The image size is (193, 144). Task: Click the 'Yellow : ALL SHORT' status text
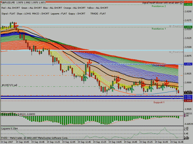(x=98, y=8)
